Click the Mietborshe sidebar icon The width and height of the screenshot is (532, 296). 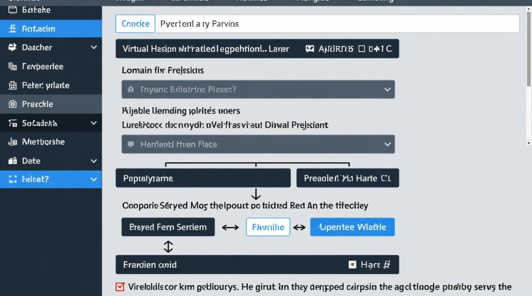coord(12,142)
